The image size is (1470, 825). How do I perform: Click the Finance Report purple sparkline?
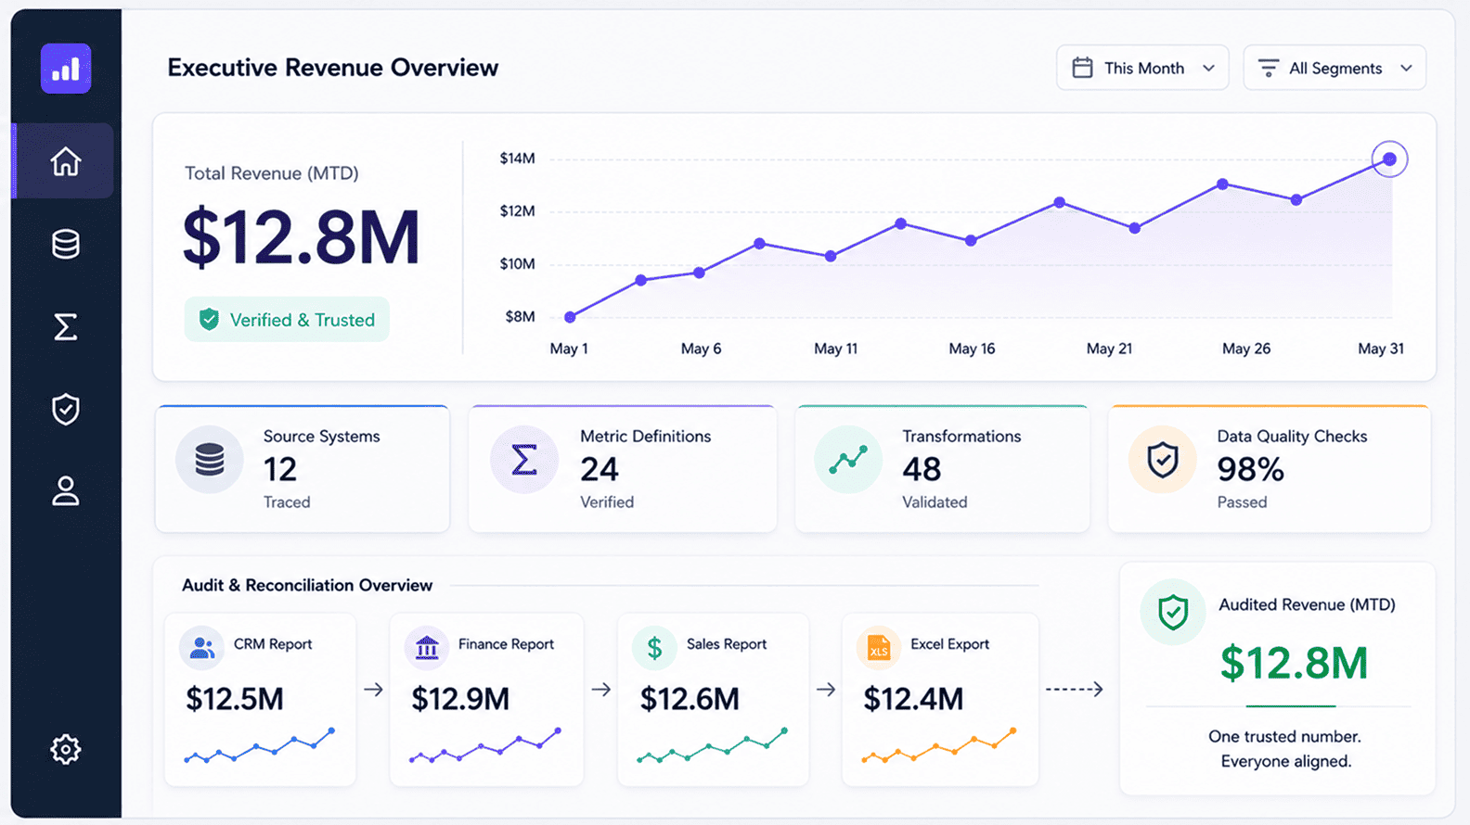[x=485, y=745]
